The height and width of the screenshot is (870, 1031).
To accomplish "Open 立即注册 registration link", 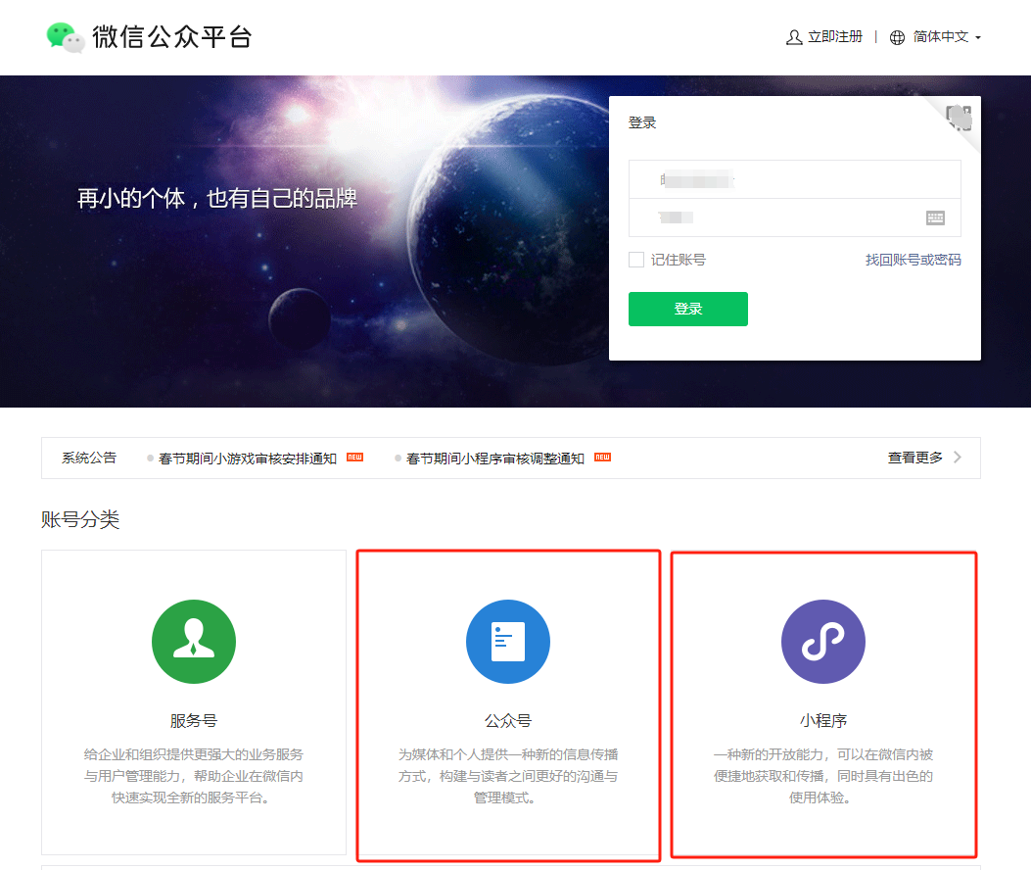I will [x=835, y=37].
